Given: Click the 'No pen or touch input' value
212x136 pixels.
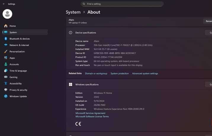Looking at the screenshot, I should coord(118,65).
